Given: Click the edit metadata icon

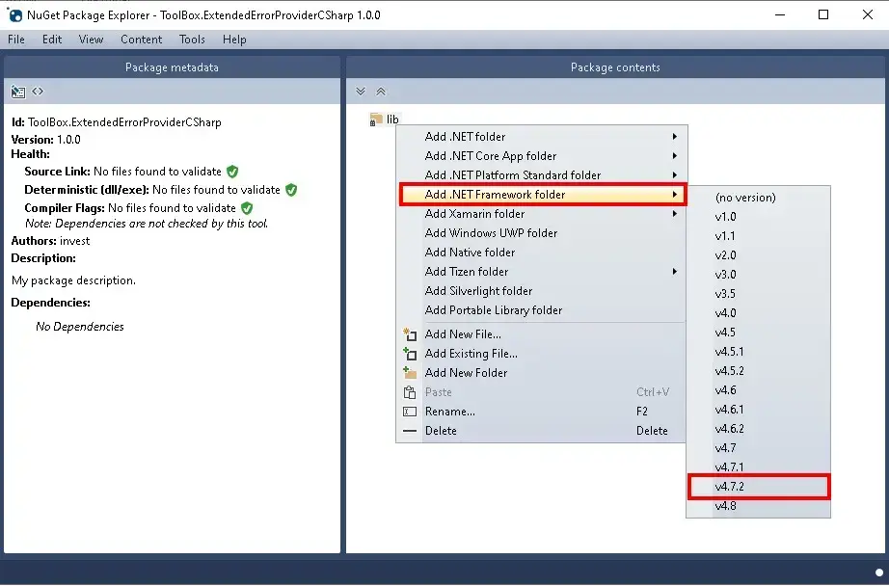Looking at the screenshot, I should click(x=18, y=92).
